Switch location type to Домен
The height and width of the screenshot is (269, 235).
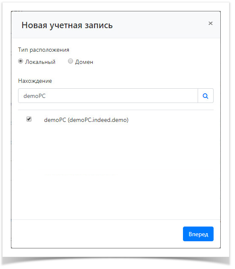[x=71, y=62]
